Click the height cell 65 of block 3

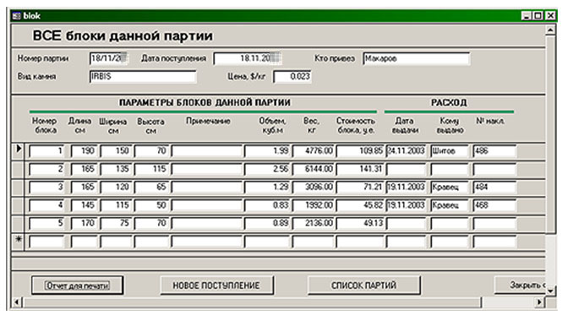151,187
